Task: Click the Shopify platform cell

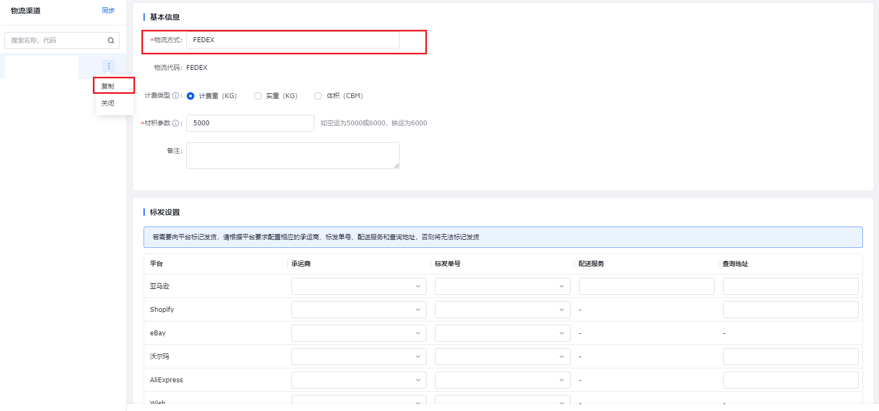Action: (x=162, y=310)
